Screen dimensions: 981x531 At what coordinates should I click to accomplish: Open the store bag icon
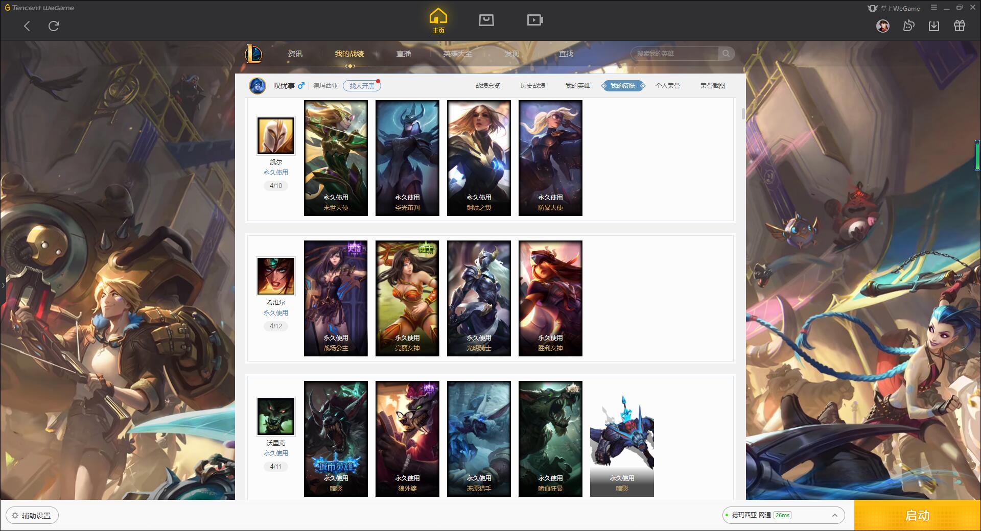(x=486, y=20)
